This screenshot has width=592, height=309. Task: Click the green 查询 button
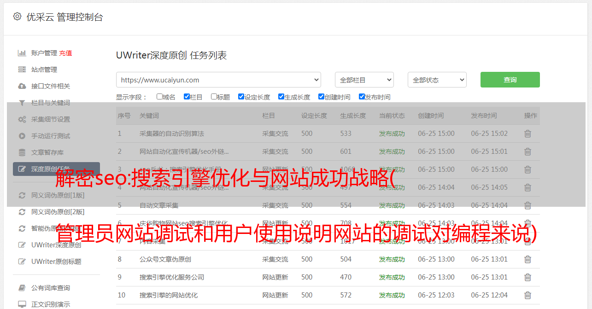coord(510,80)
